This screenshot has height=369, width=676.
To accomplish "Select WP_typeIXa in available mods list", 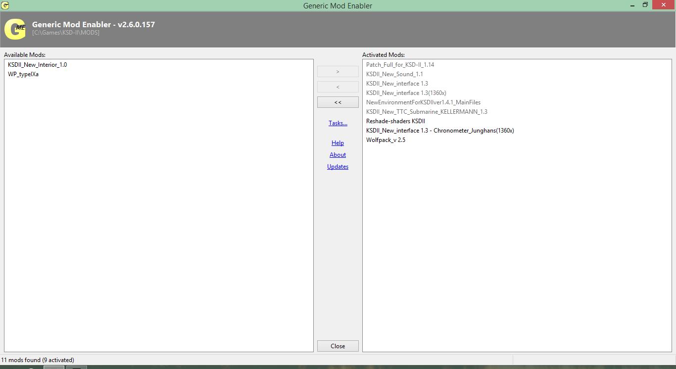I will point(23,74).
